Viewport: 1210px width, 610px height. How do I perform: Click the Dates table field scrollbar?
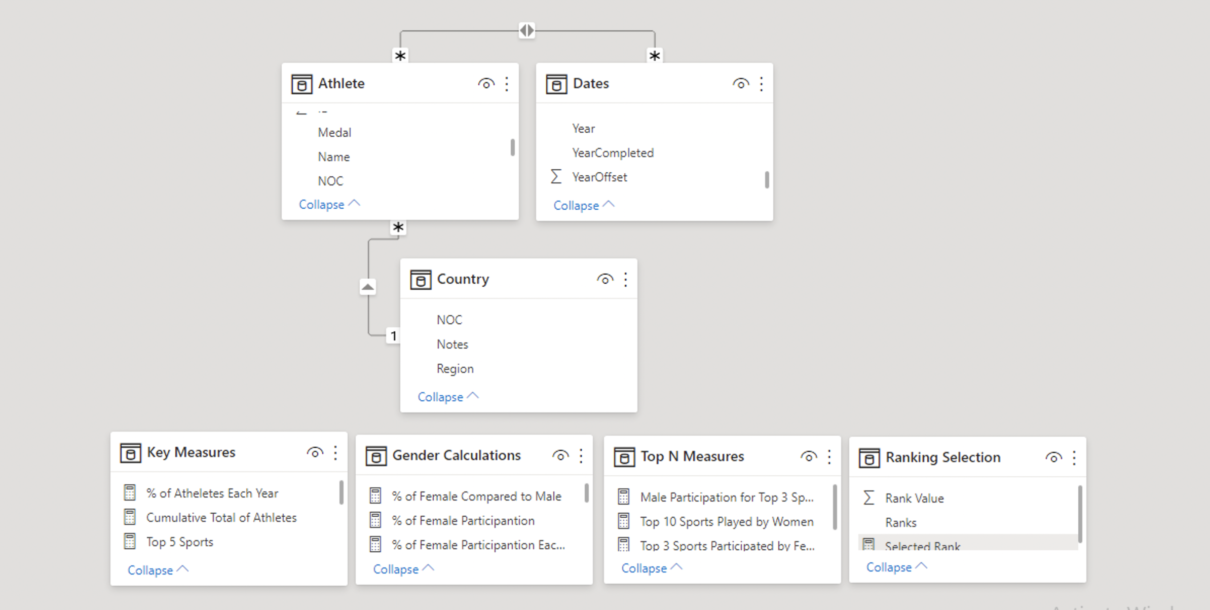(767, 180)
